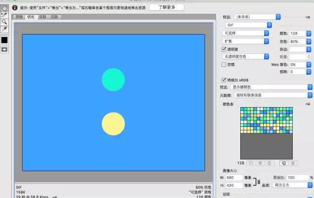The height and width of the screenshot is (198, 314).
Task: Open the 元数据 版权和联系信息 dropdown
Action: [x=273, y=95]
